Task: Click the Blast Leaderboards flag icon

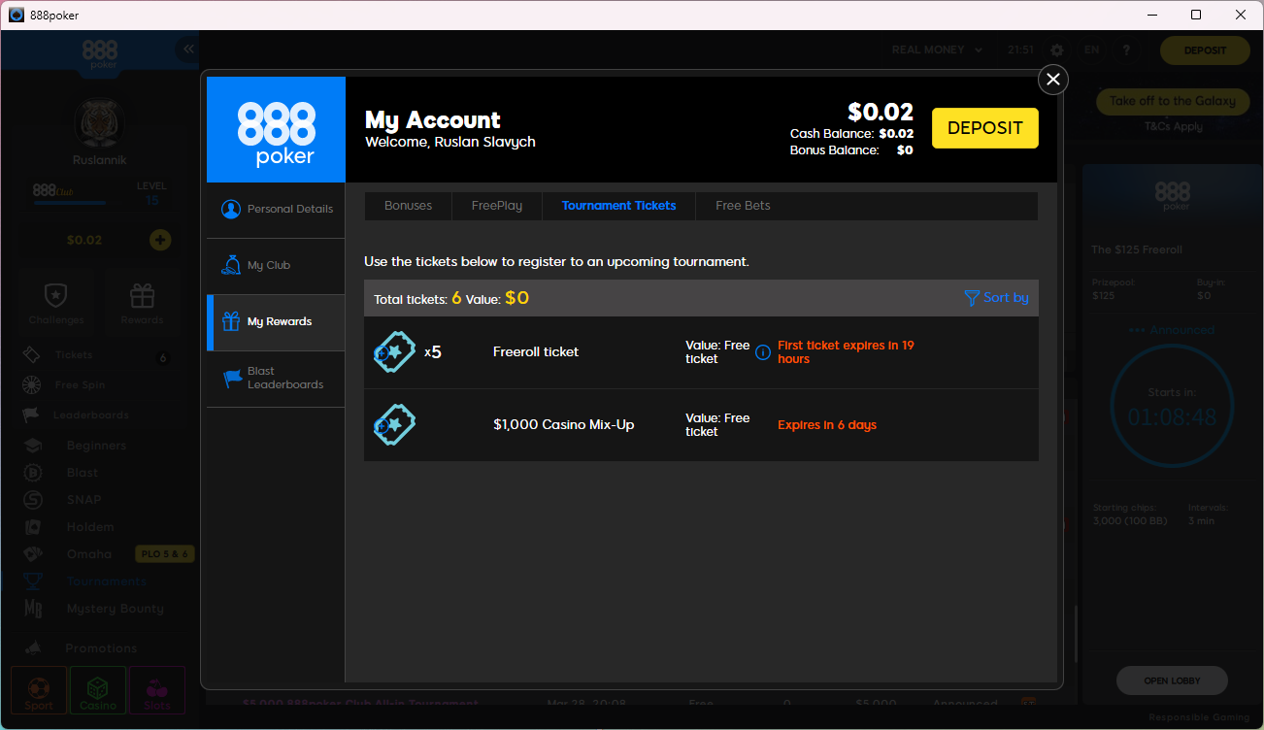Action: pos(232,379)
